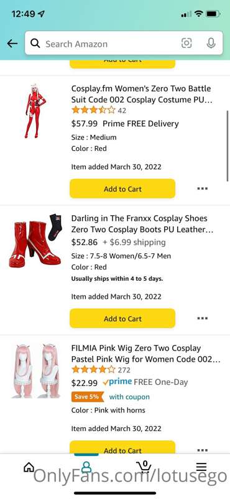Open more options for Cosplay Boots item

tap(202, 318)
